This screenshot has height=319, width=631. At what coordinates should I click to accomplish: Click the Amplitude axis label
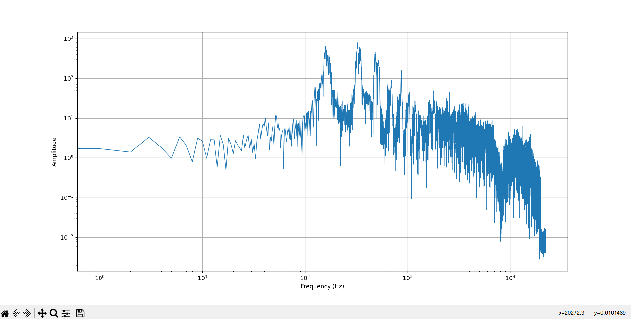point(54,152)
